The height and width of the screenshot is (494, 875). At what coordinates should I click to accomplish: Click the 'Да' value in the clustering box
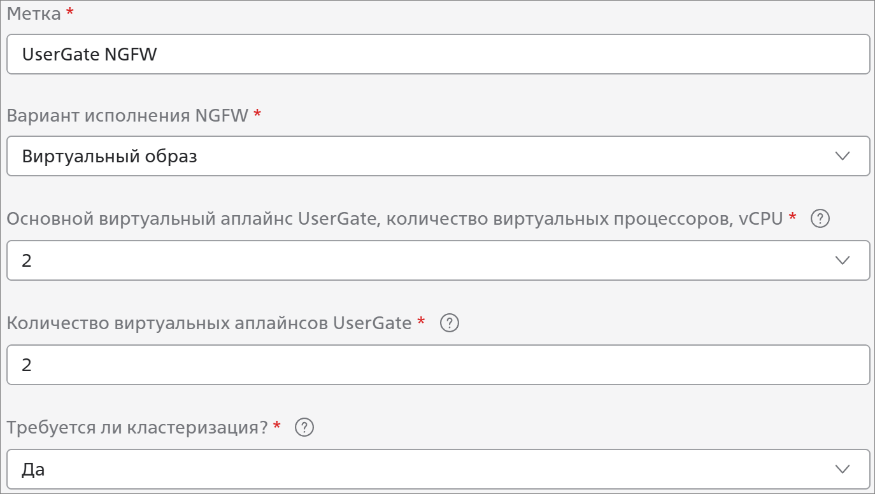tap(33, 469)
